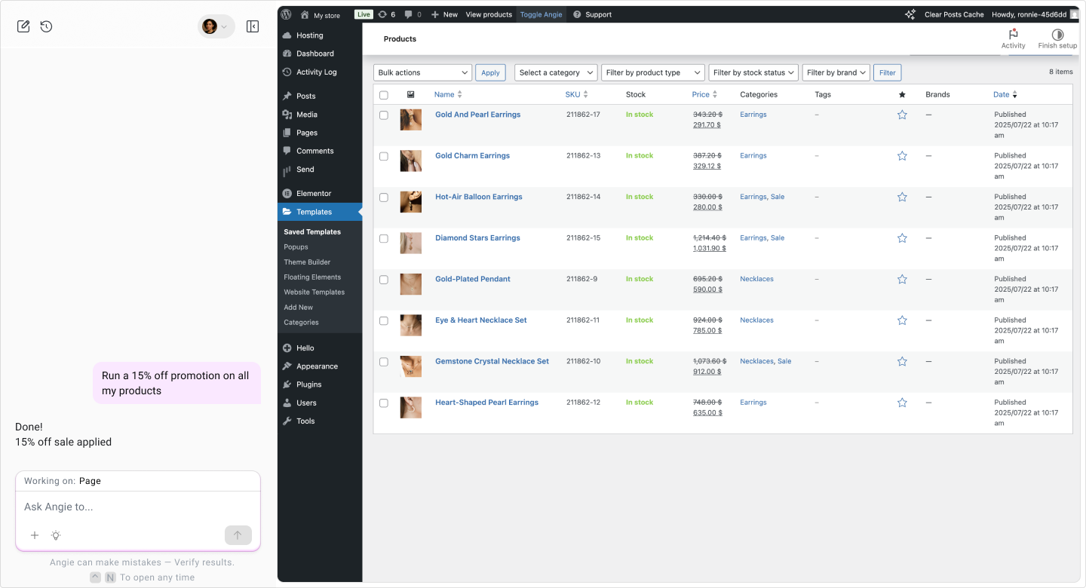
Task: Click the Hot-Air Balloon Earrings thumbnail
Action: coord(410,201)
